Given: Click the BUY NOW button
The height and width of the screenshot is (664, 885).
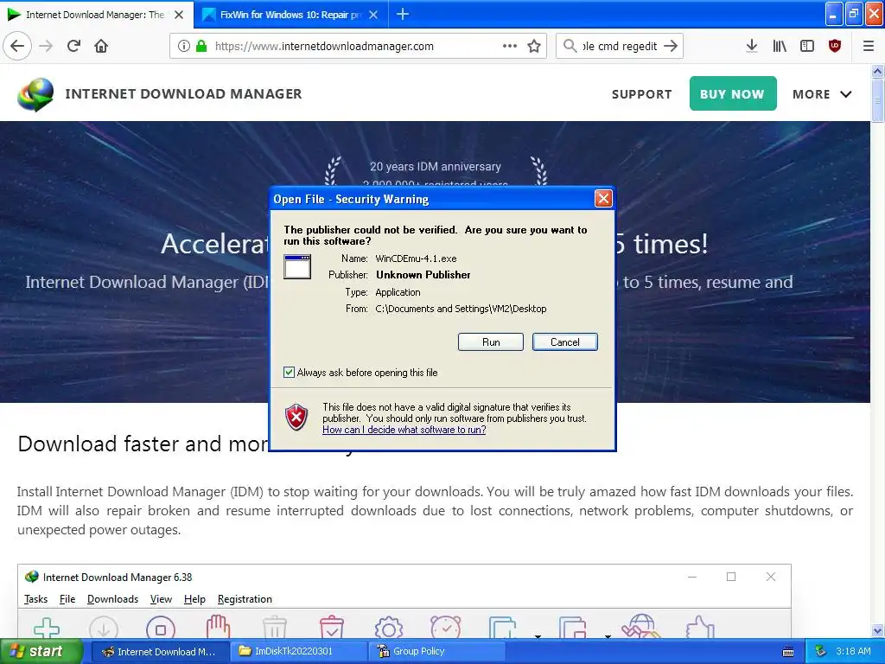Looking at the screenshot, I should (x=733, y=93).
